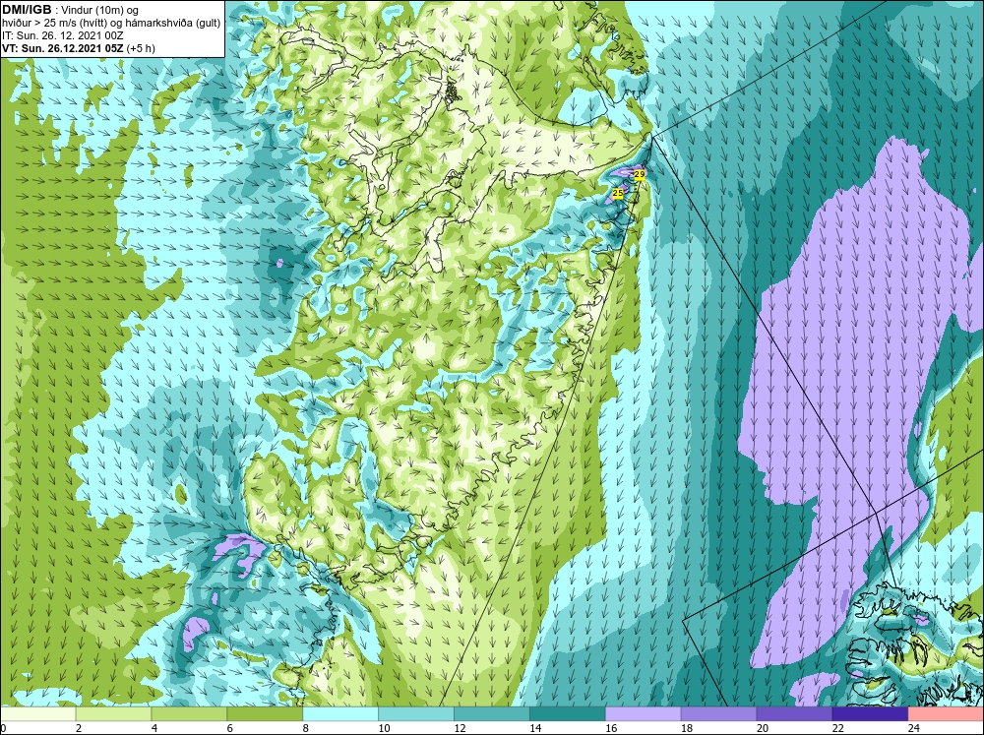Image resolution: width=984 pixels, height=735 pixels.
Task: Click the '(+5 h)' forecast offset text
Action: point(141,47)
